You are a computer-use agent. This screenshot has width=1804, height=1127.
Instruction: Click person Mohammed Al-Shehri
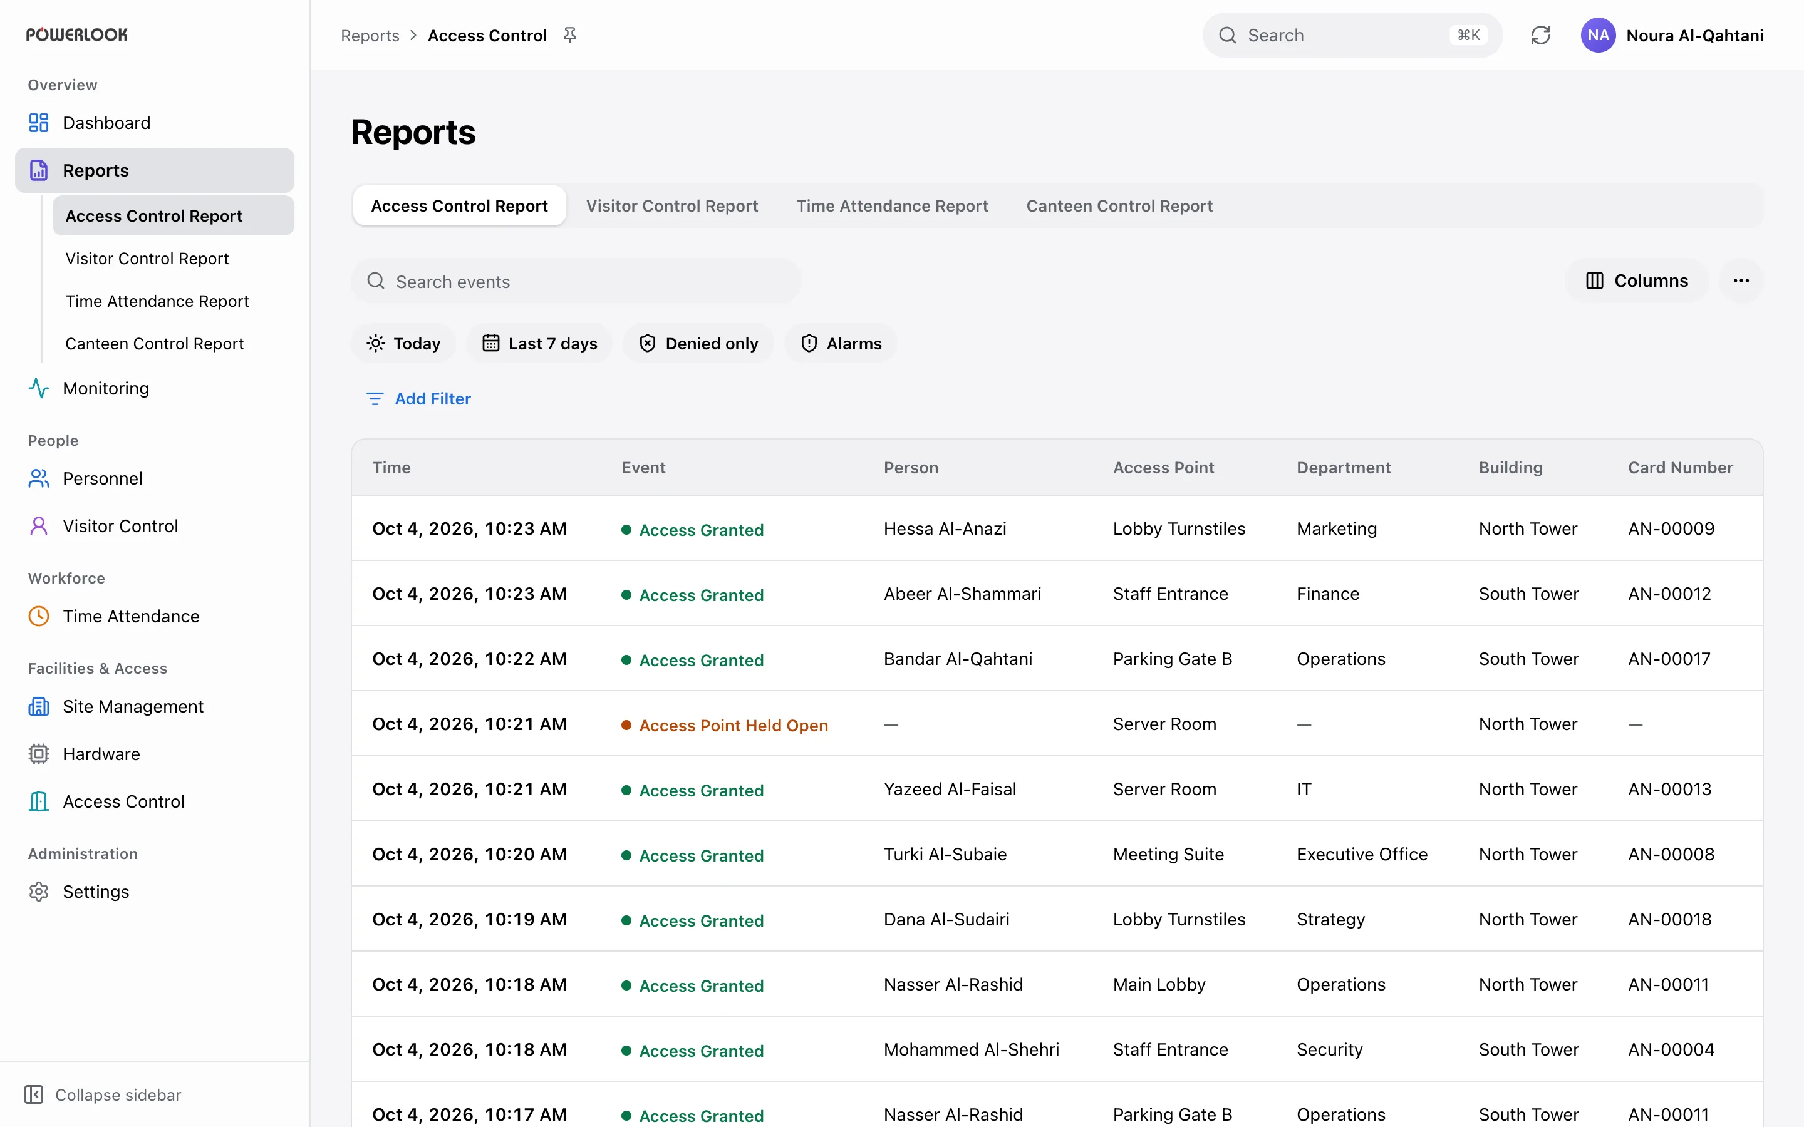(x=970, y=1049)
